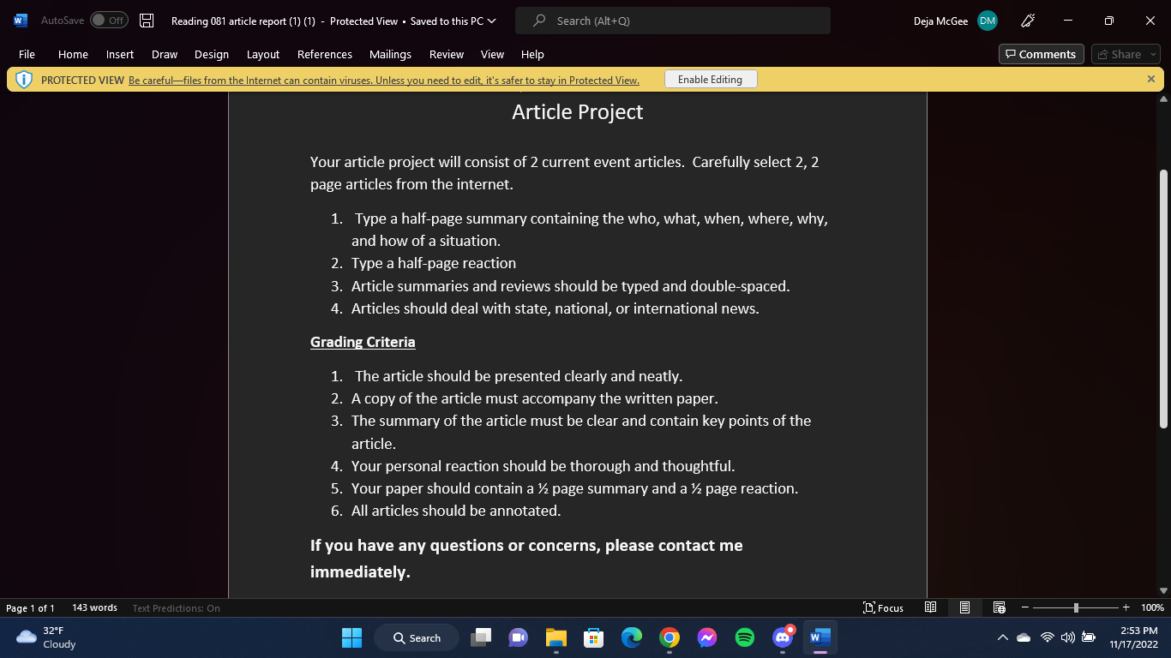Expand the document title save location dropdown

[492, 21]
